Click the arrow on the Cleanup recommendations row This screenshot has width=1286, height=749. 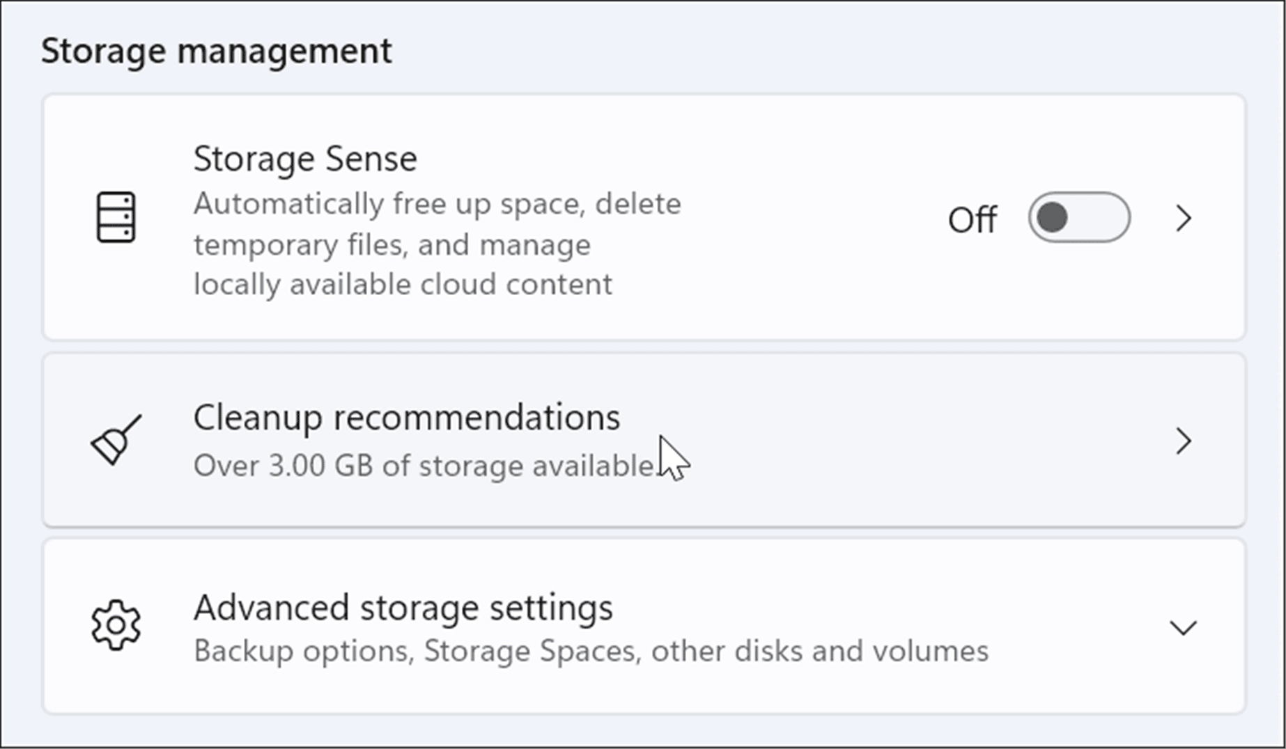coord(1184,441)
